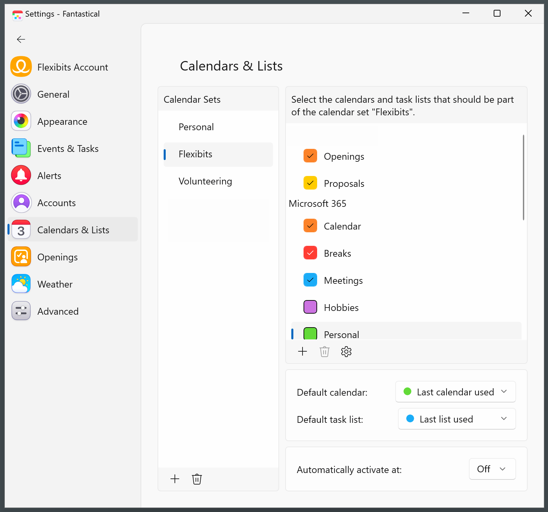Open Advanced settings label
Screen dimensions: 548x512
(x=58, y=311)
